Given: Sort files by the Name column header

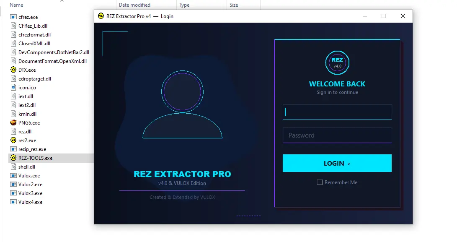Looking at the screenshot, I should [x=16, y=5].
